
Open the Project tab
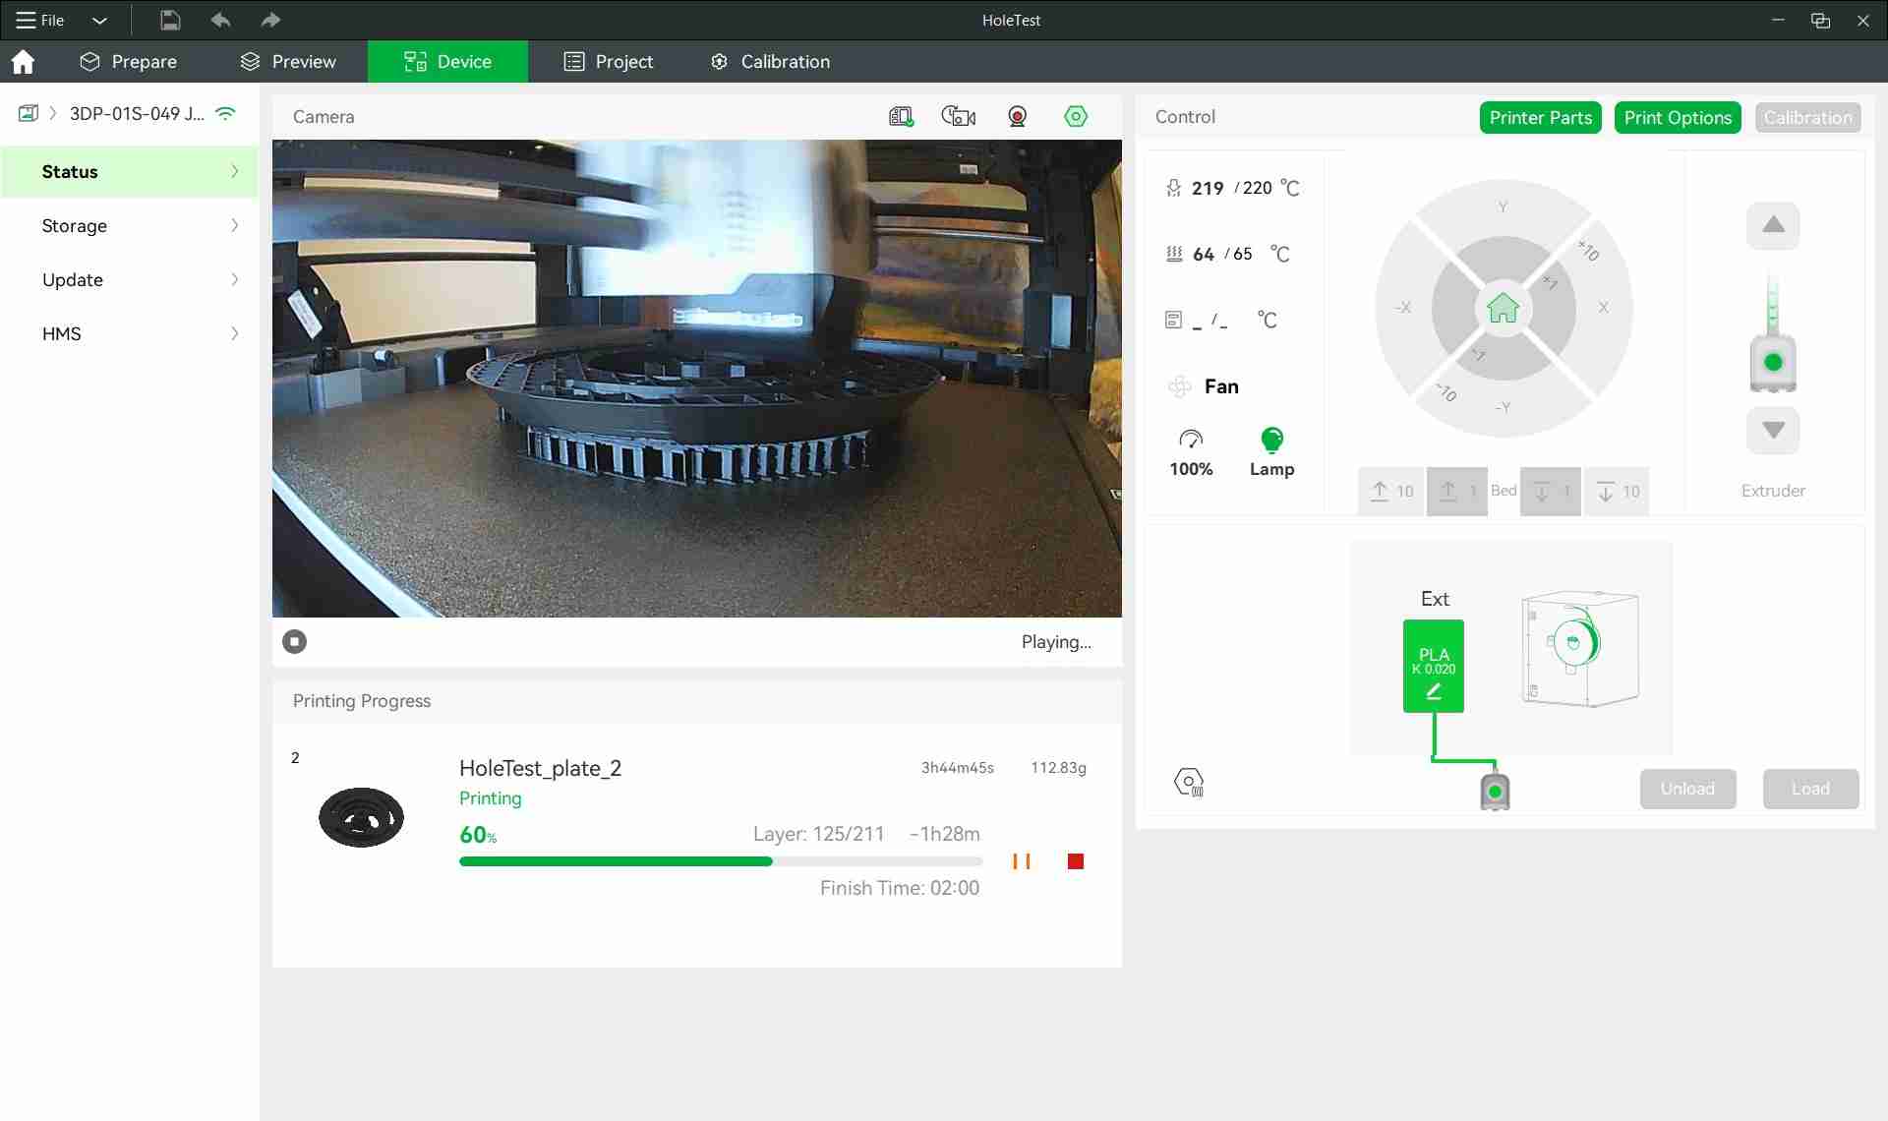609,62
